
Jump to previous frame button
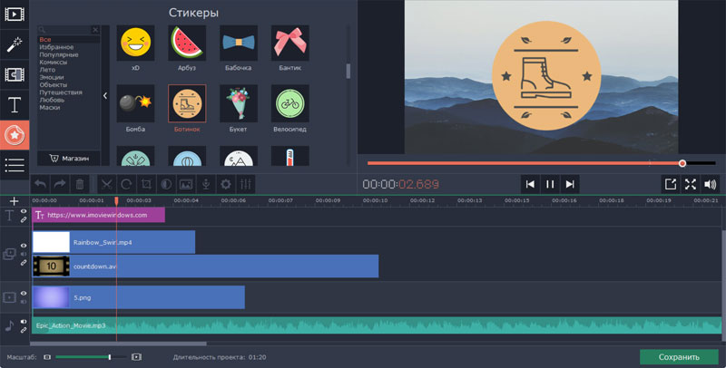point(530,185)
